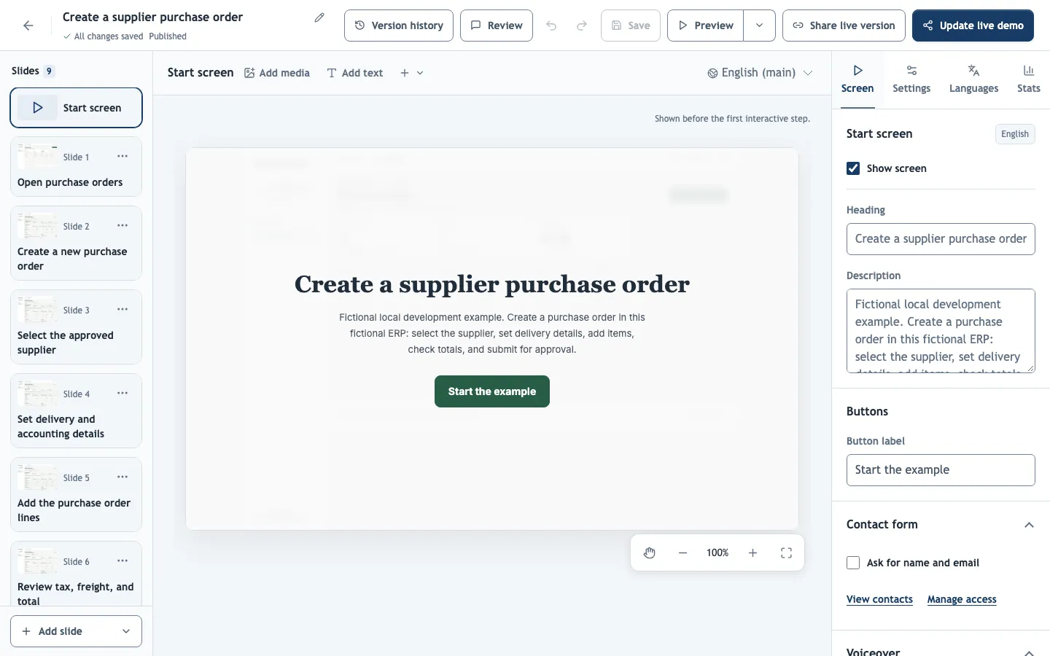Collapse the Voiceover section
1050x656 pixels.
(1029, 652)
